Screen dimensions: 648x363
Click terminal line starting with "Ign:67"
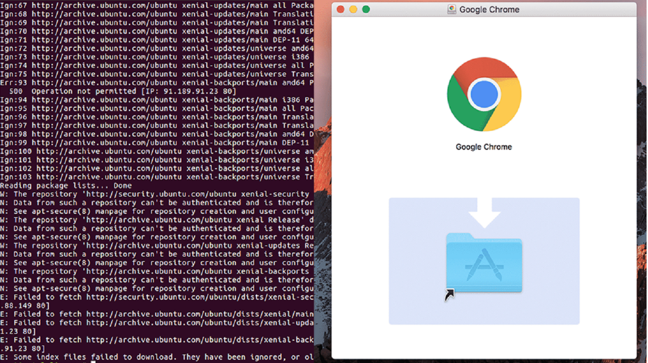(x=157, y=6)
